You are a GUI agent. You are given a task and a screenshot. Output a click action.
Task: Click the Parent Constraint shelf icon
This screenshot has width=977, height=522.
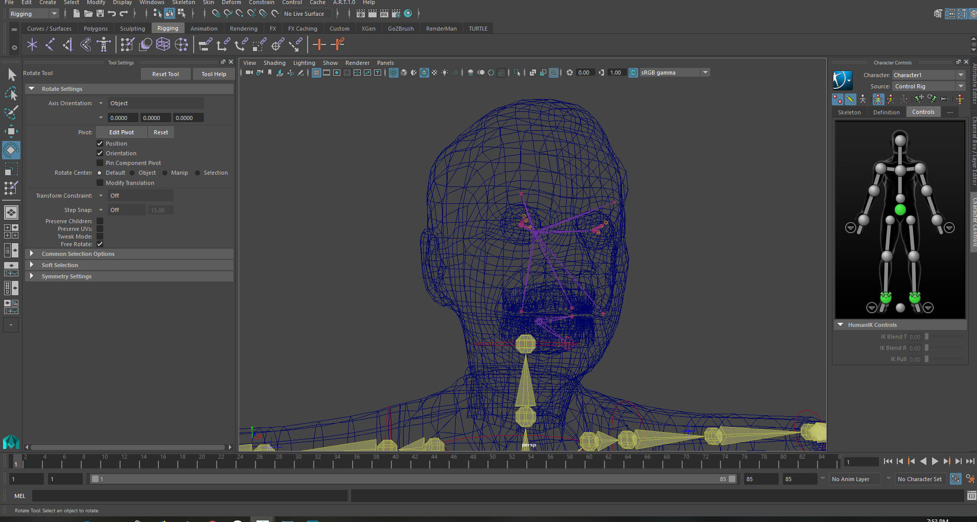pos(205,45)
